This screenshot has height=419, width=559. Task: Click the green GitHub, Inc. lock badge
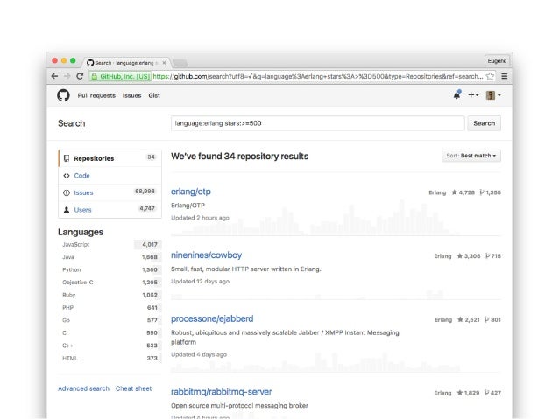coord(120,76)
